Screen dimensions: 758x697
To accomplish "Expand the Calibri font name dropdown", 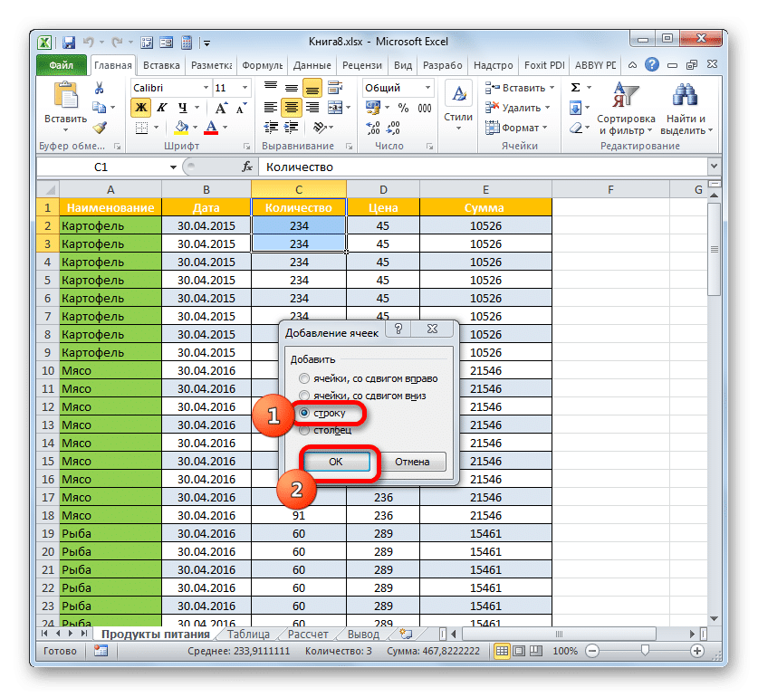I will pyautogui.click(x=204, y=88).
